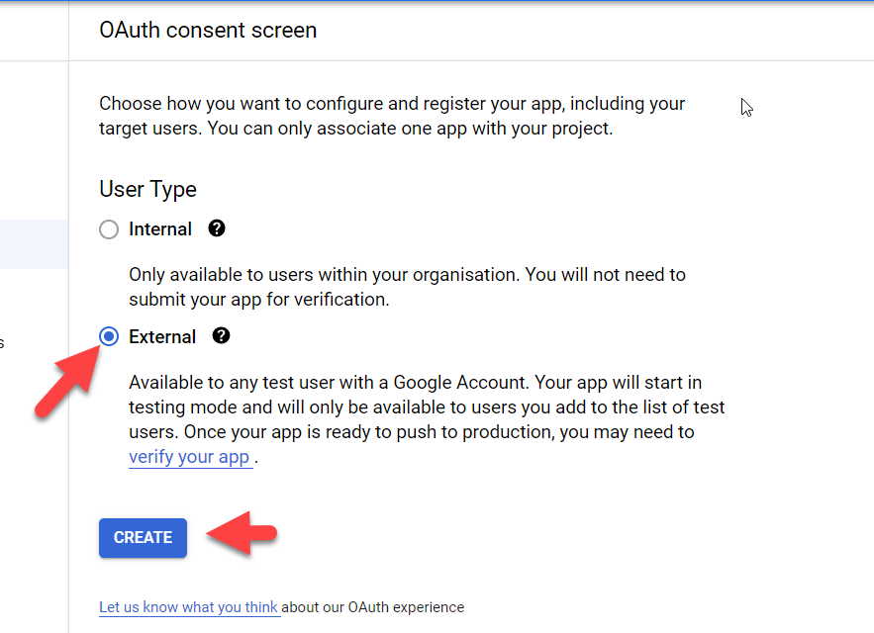
Task: Click the blue progress bar at top
Action: click(x=437, y=2)
